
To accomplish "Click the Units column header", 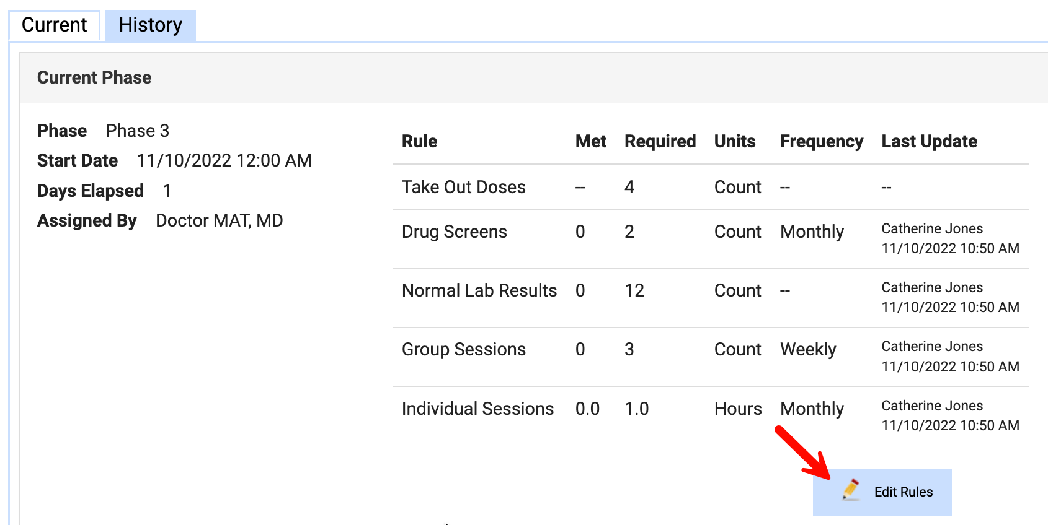I will 735,141.
